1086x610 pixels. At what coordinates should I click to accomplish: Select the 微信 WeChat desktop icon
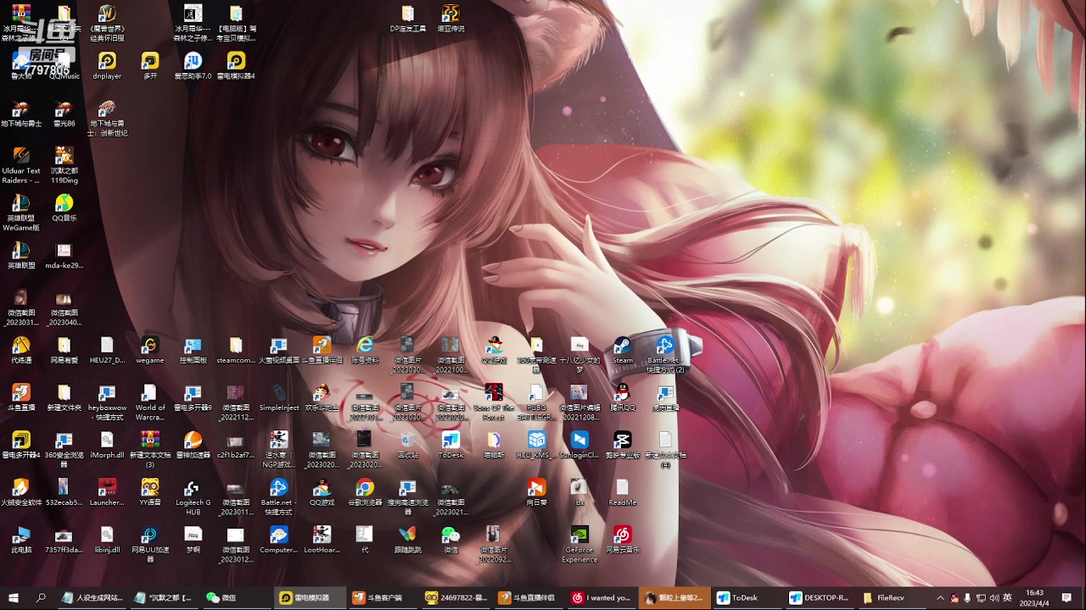[x=451, y=540]
